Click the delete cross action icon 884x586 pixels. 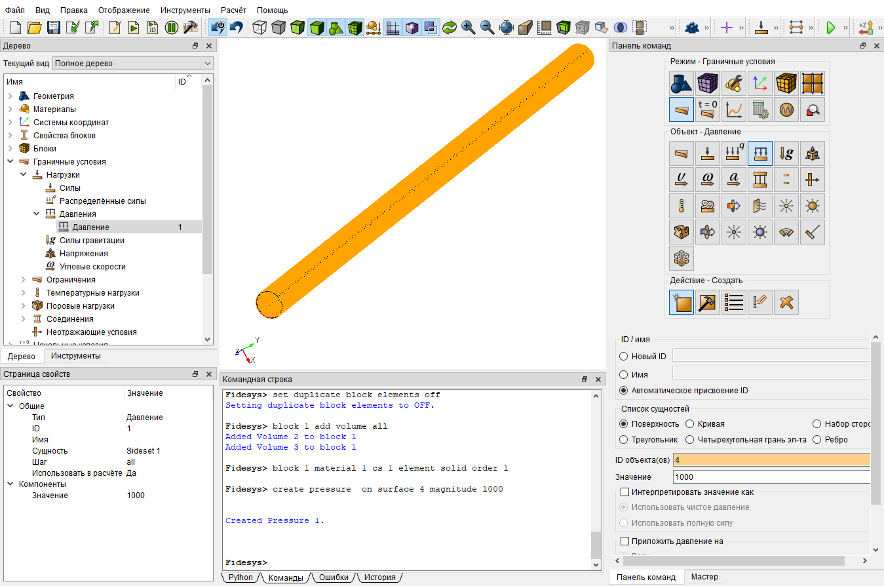click(786, 302)
